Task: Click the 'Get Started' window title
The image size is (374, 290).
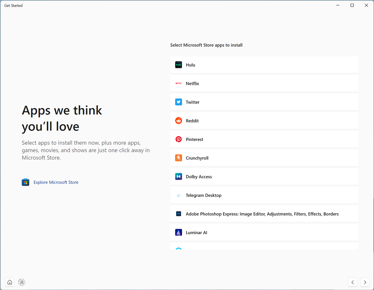Action: 13,6
